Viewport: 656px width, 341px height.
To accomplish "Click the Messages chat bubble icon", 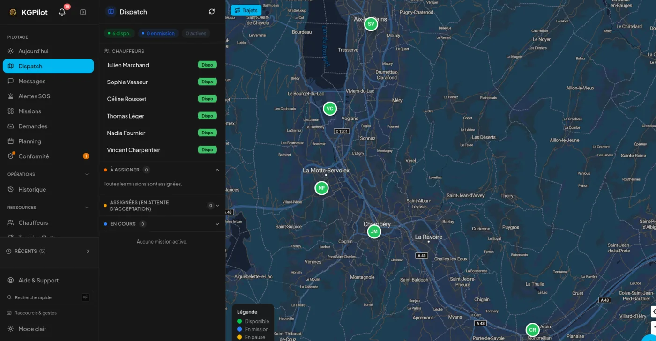I will (11, 81).
